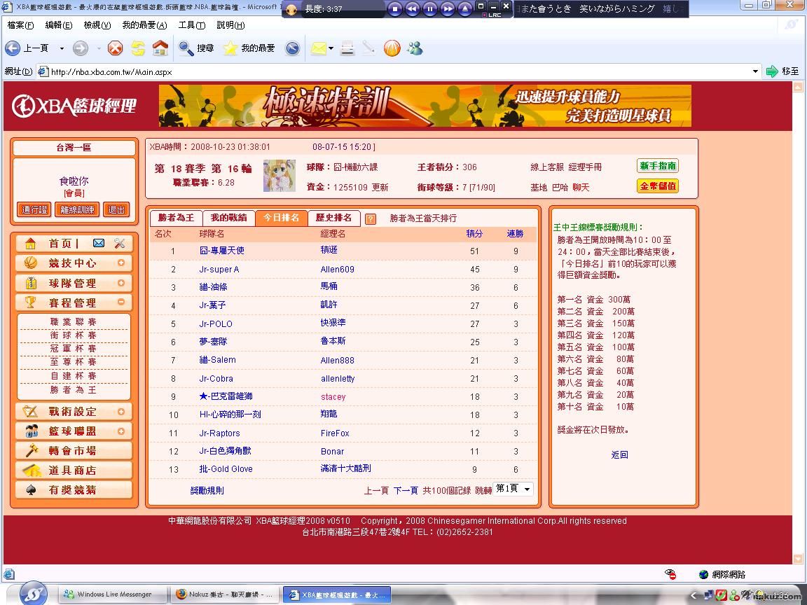Pause playback in the media player bar

pos(430,9)
